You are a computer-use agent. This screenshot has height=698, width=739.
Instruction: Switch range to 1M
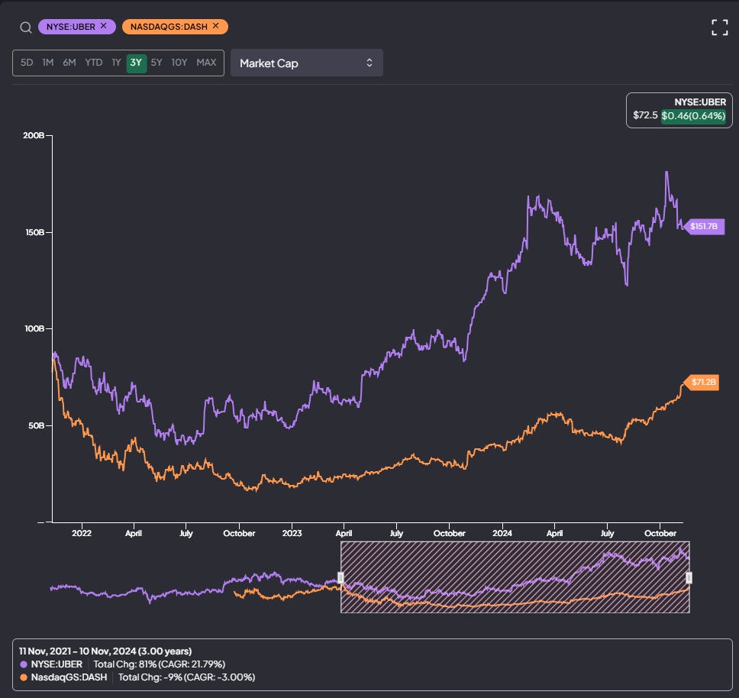click(x=48, y=62)
